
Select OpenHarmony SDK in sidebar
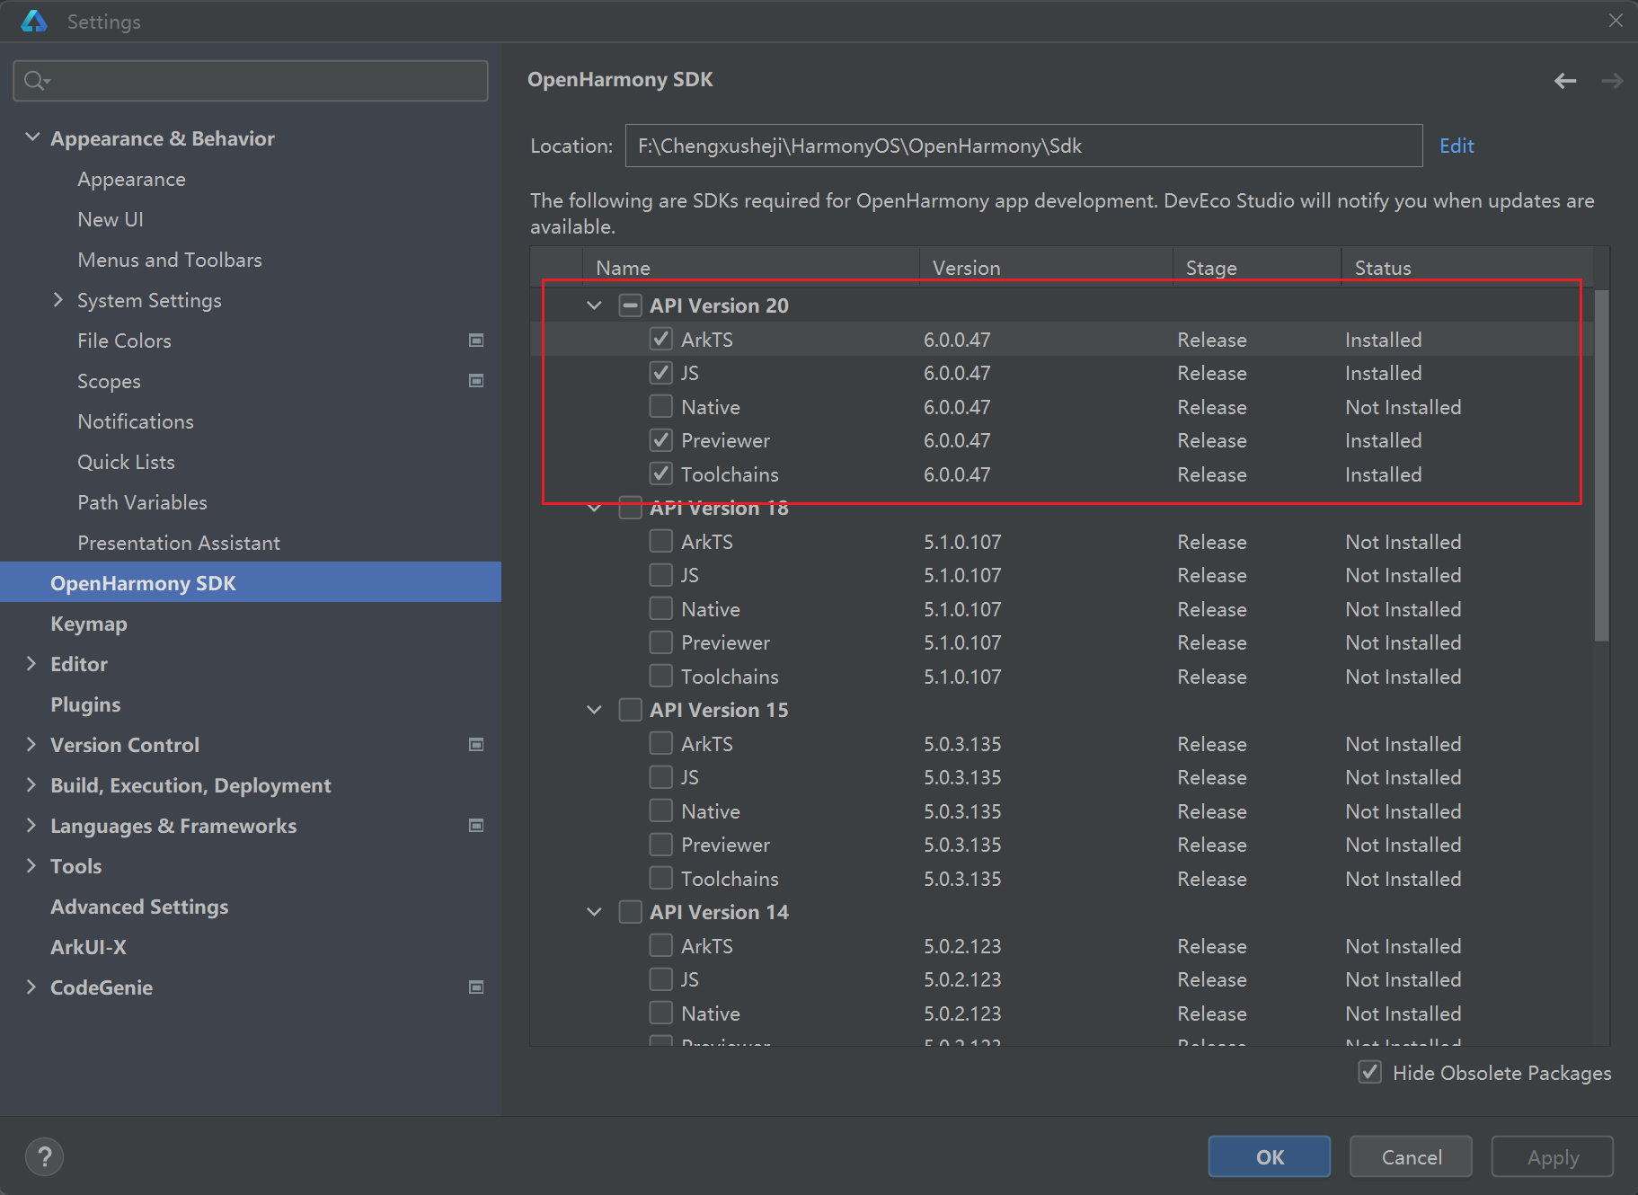251,582
